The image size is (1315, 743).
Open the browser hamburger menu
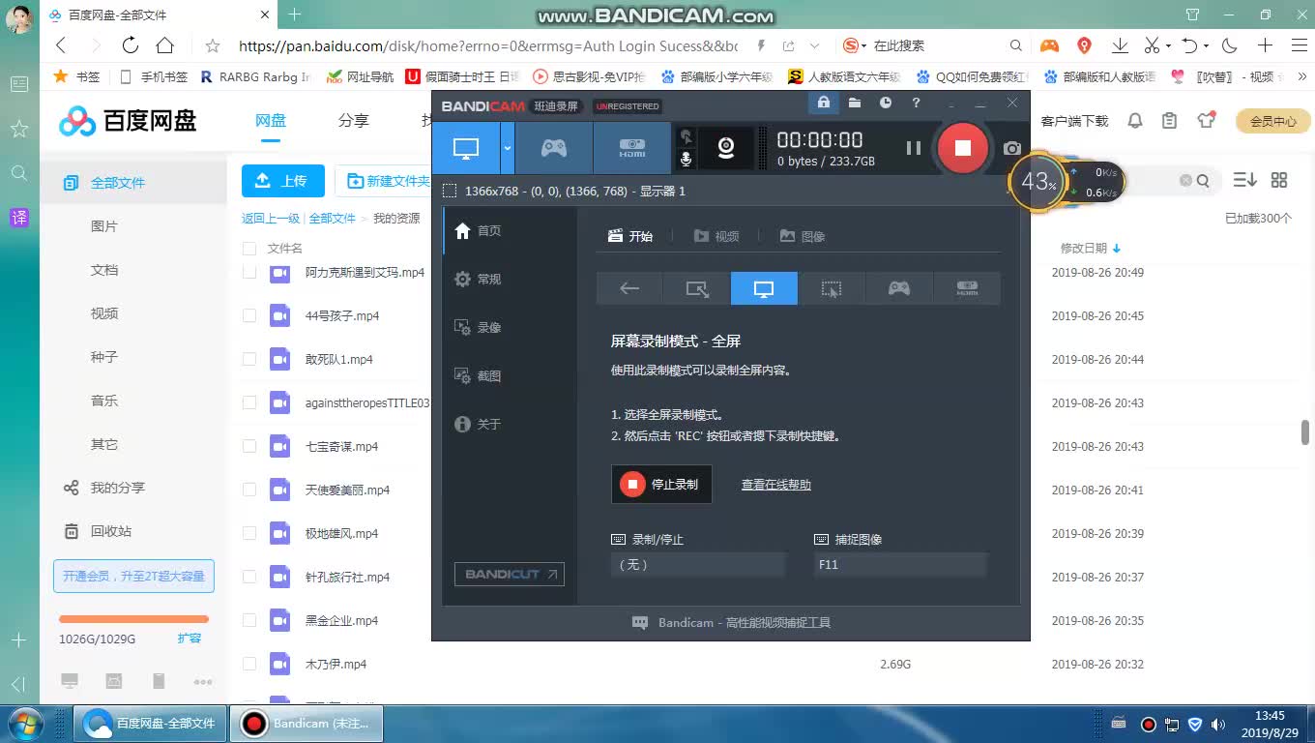1298,45
